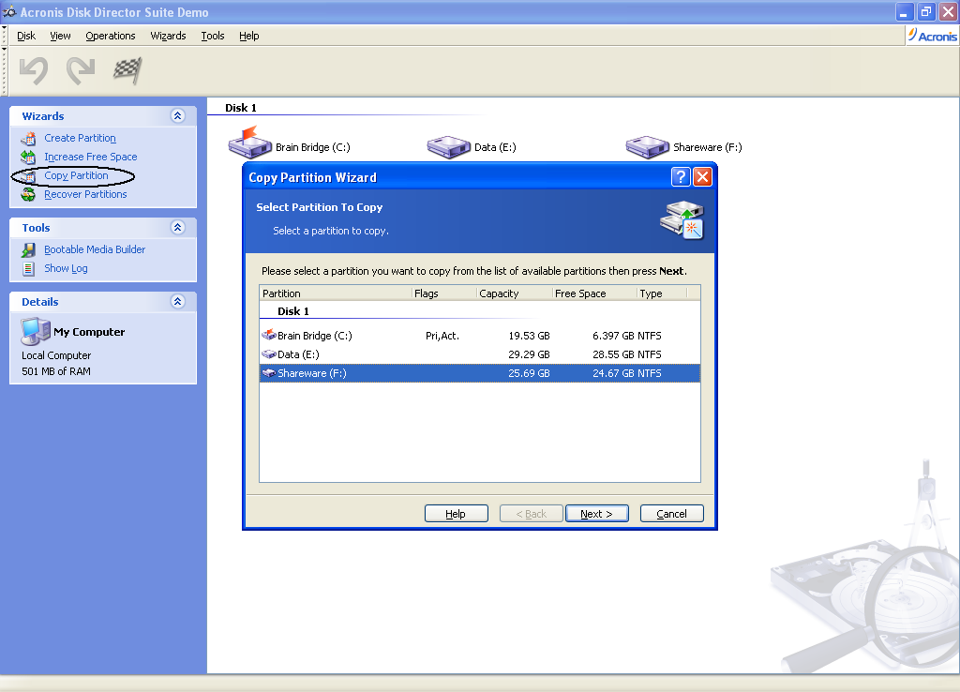
Task: Click the Acronis logo in the menu bar
Action: 932,36
